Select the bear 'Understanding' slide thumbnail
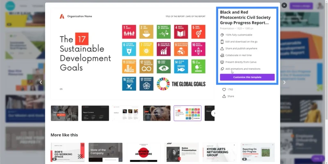 (x=157, y=113)
